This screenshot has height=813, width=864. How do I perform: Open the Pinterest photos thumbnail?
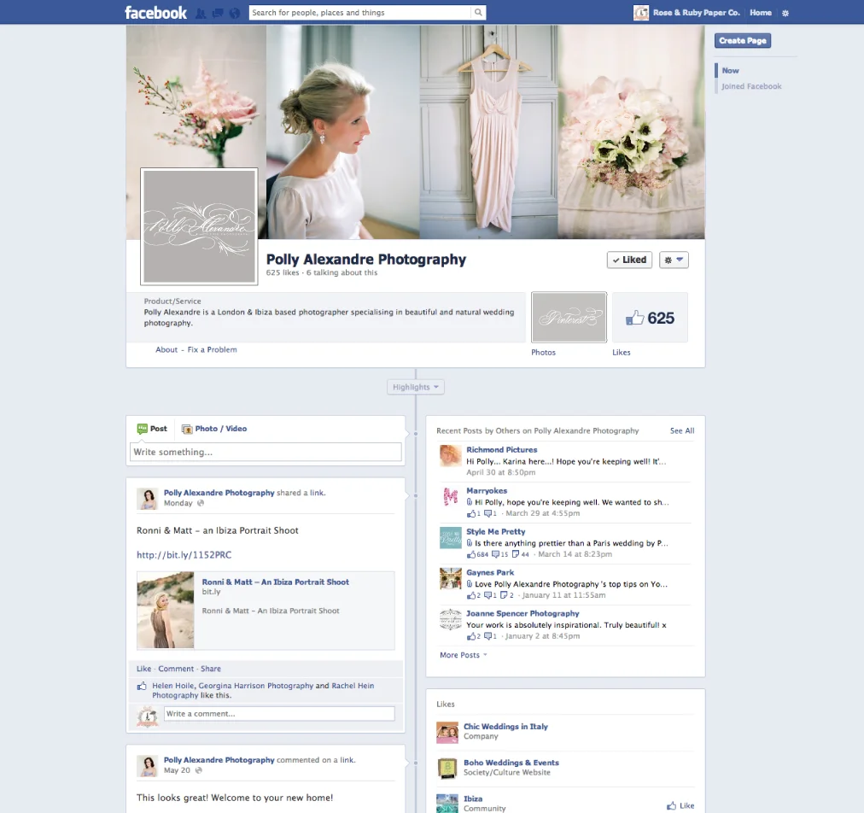click(x=569, y=318)
